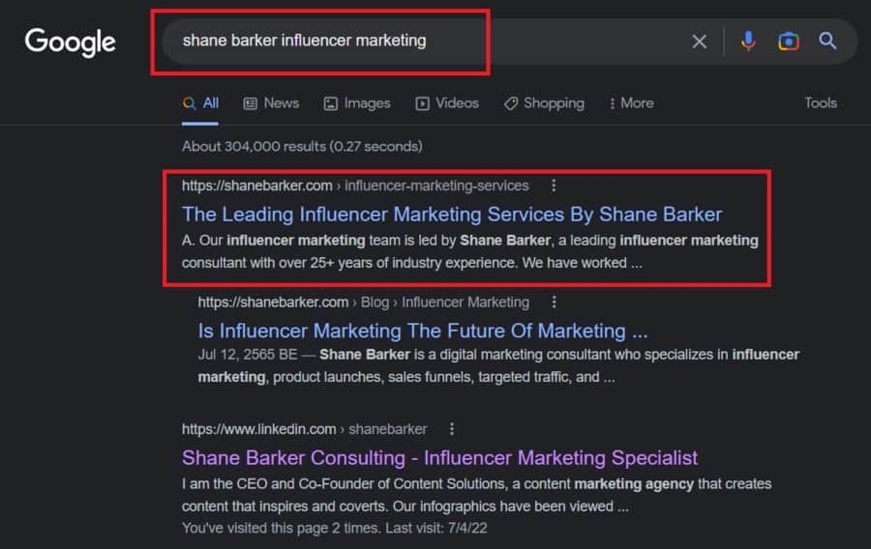The height and width of the screenshot is (549, 871).
Task: Select the All results tab
Action: coord(200,103)
